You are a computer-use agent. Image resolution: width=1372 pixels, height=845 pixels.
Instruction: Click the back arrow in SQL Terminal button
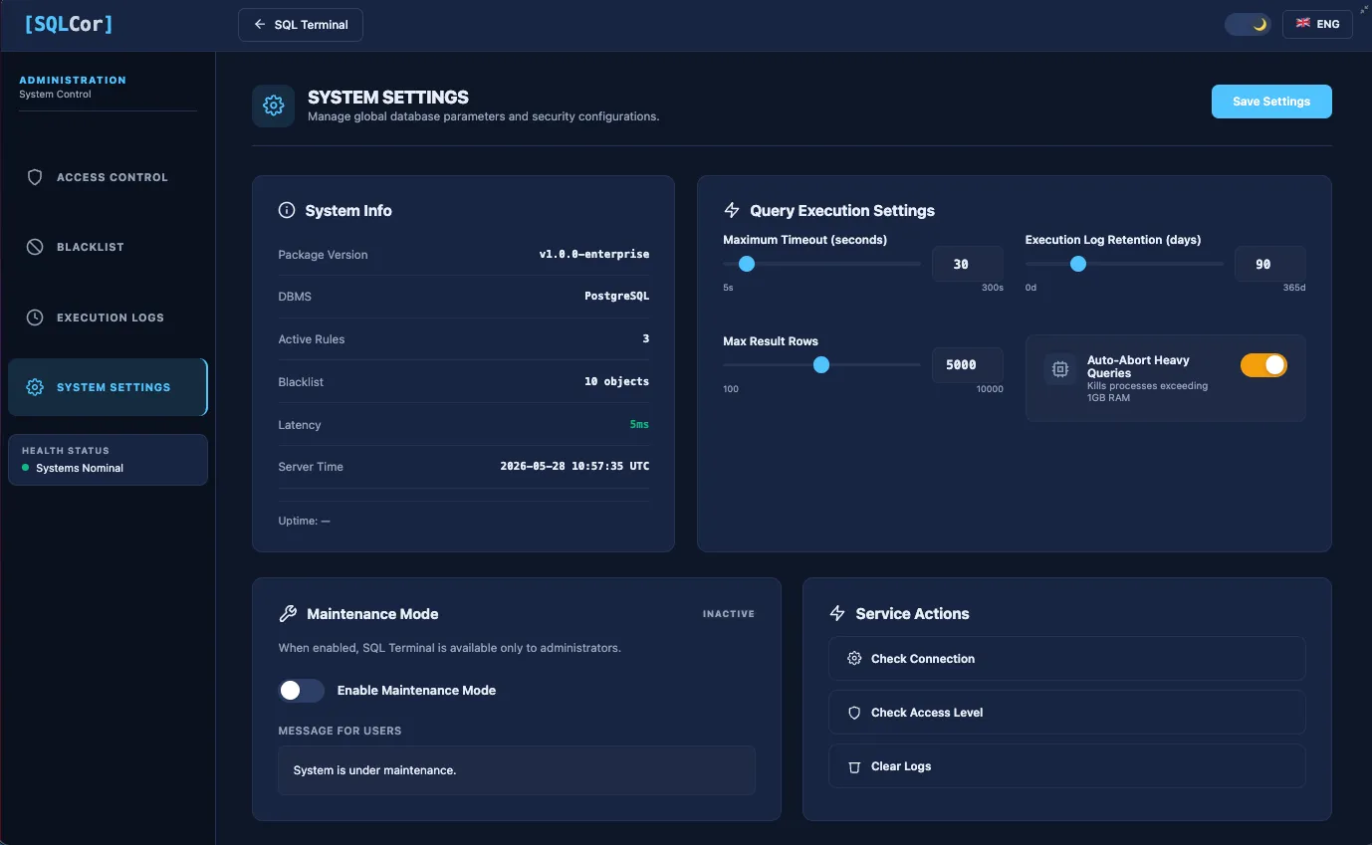click(260, 25)
